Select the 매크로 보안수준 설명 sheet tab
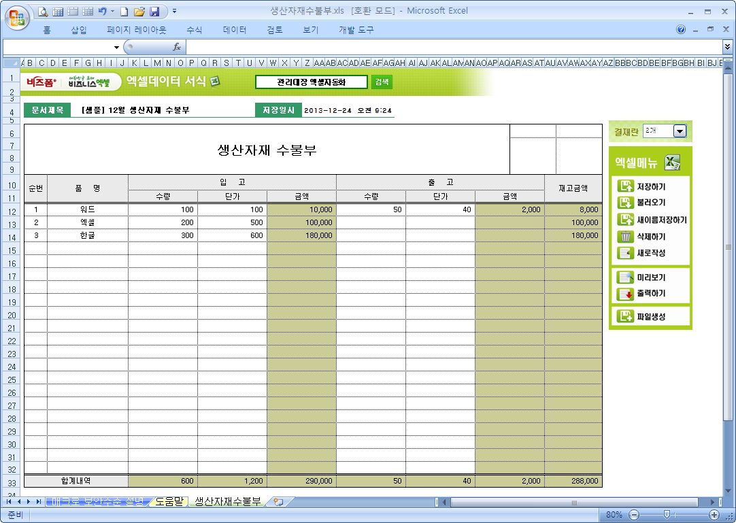Viewport: 736px width, 523px height. coord(97,501)
